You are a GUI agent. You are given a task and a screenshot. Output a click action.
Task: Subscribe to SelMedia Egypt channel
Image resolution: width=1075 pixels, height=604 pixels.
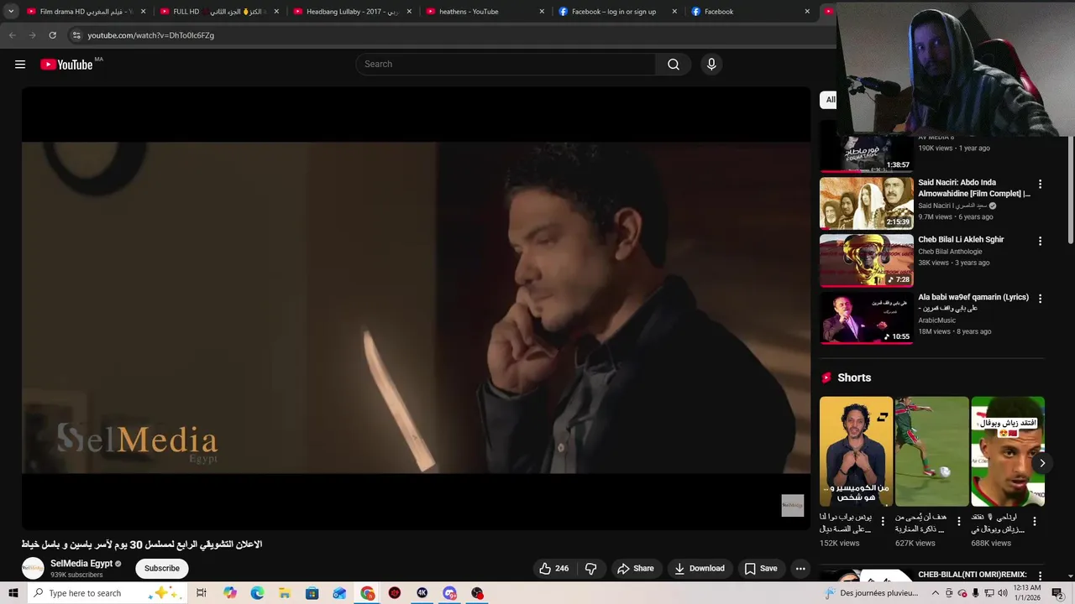click(162, 568)
